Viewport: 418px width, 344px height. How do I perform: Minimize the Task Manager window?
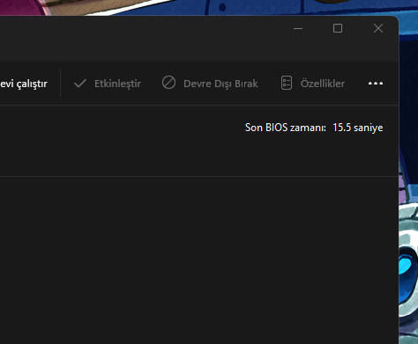click(x=298, y=28)
